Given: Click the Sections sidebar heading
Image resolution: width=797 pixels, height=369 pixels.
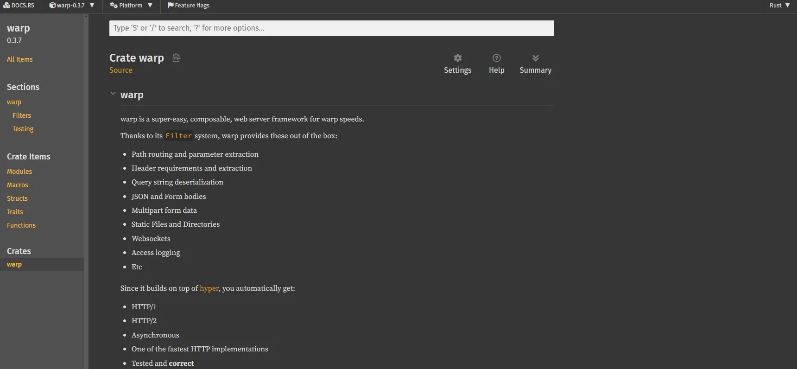Looking at the screenshot, I should [x=23, y=87].
